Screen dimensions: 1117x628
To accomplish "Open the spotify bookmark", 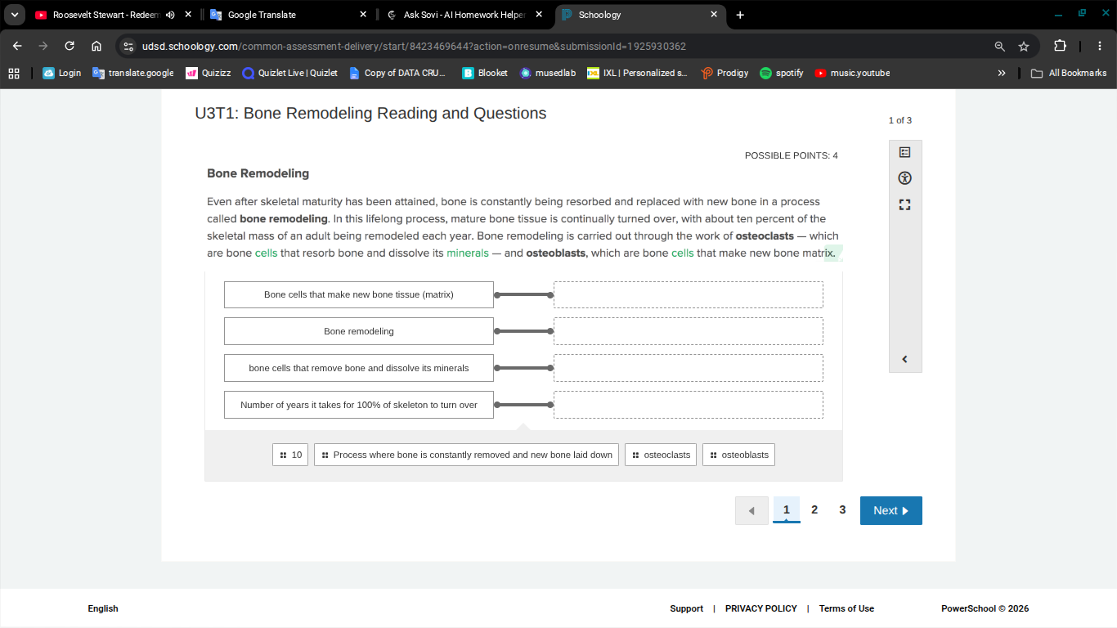I will click(x=782, y=73).
